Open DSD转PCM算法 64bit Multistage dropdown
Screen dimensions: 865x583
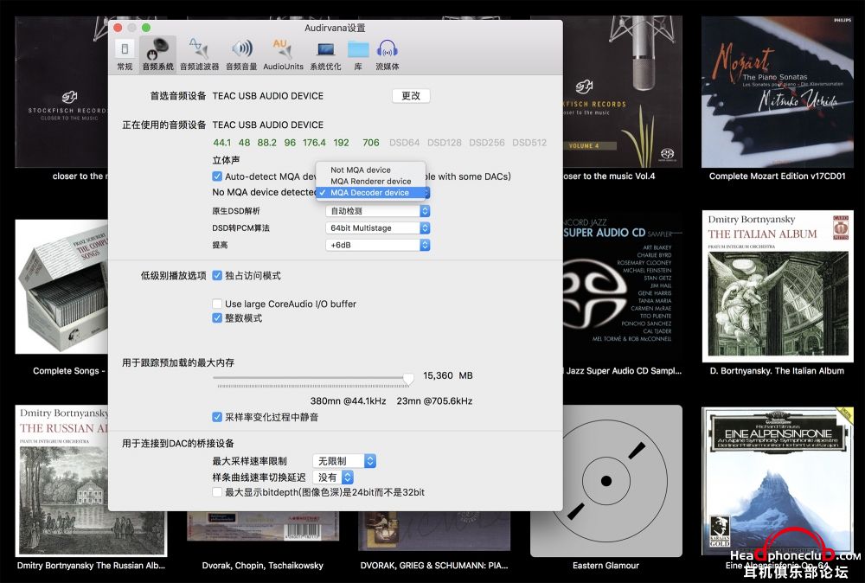378,227
